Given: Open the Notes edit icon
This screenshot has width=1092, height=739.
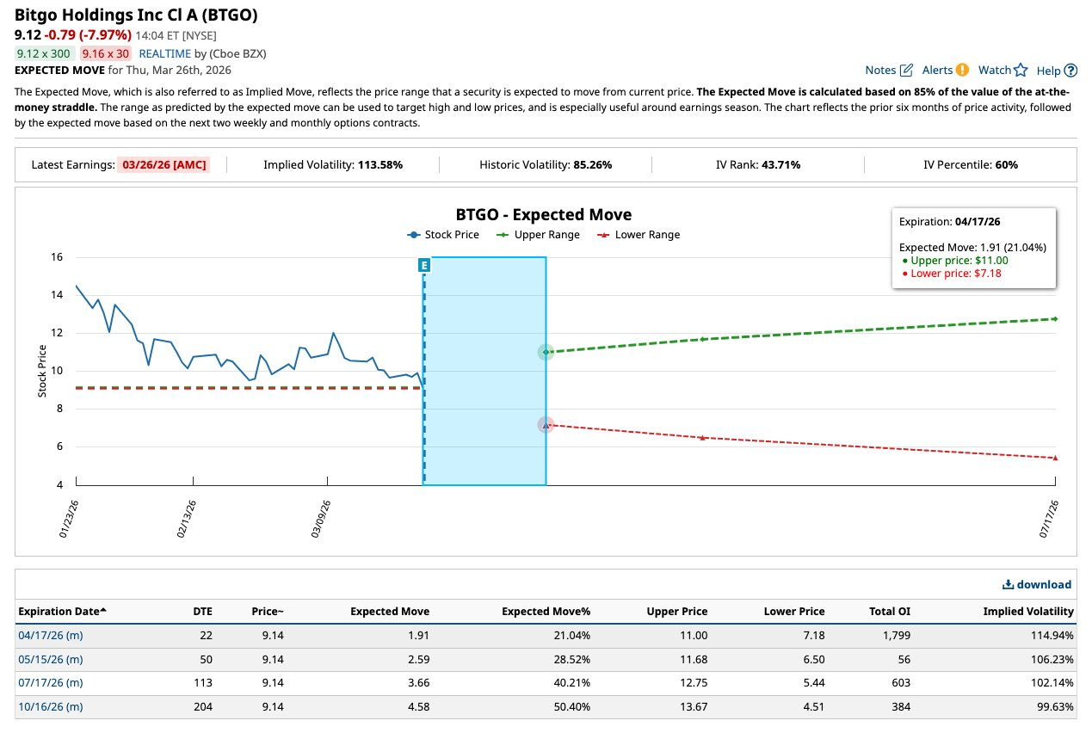Looking at the screenshot, I should tap(906, 71).
